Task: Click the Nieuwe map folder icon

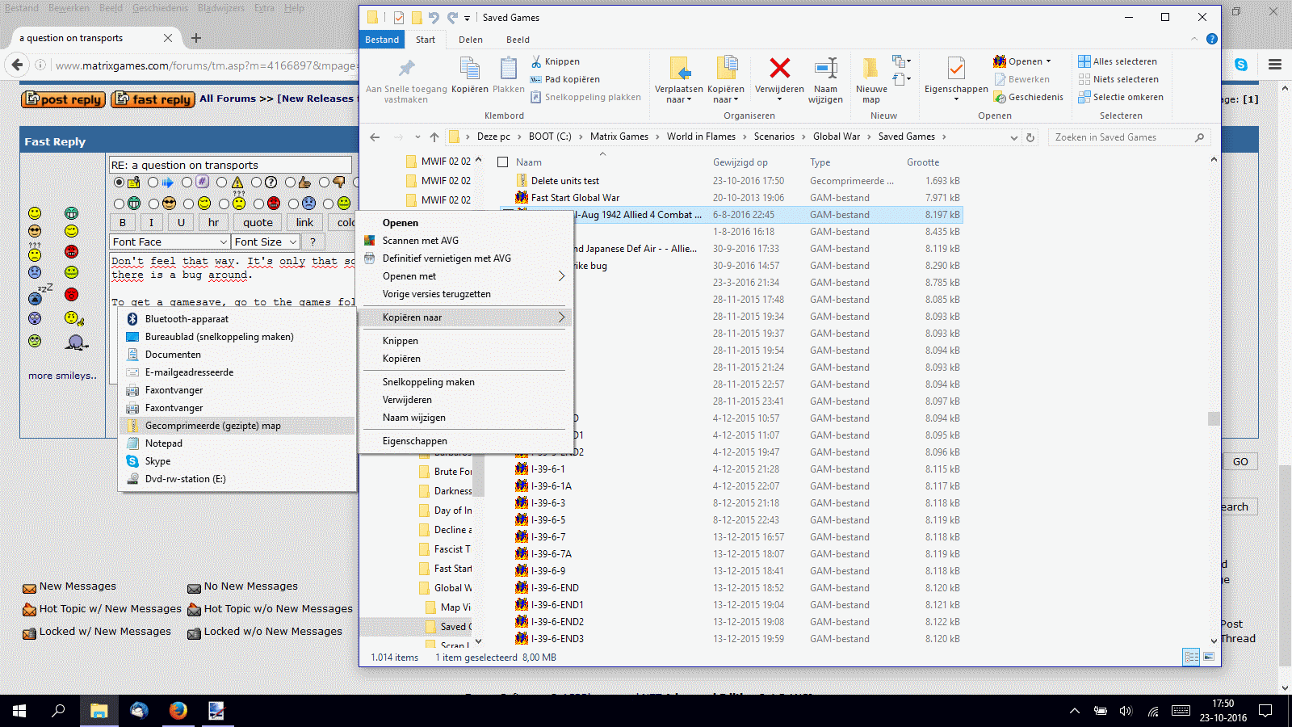Action: tap(870, 68)
